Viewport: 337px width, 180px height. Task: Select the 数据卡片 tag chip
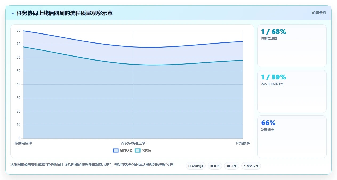251,166
